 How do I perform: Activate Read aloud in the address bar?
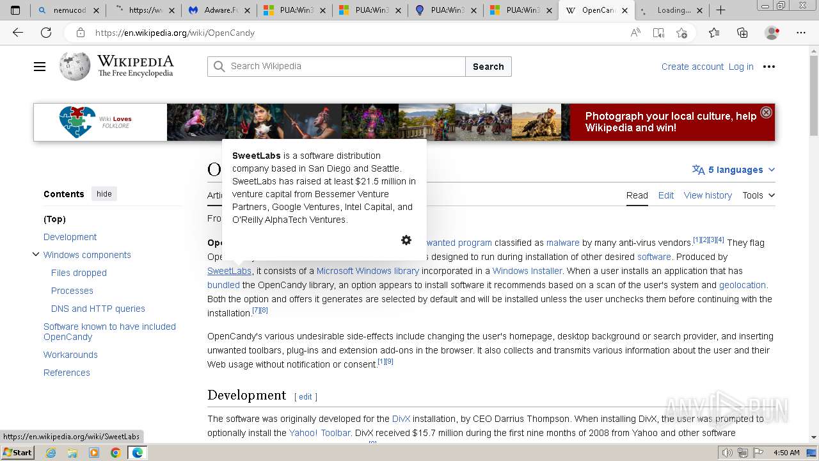tap(635, 33)
